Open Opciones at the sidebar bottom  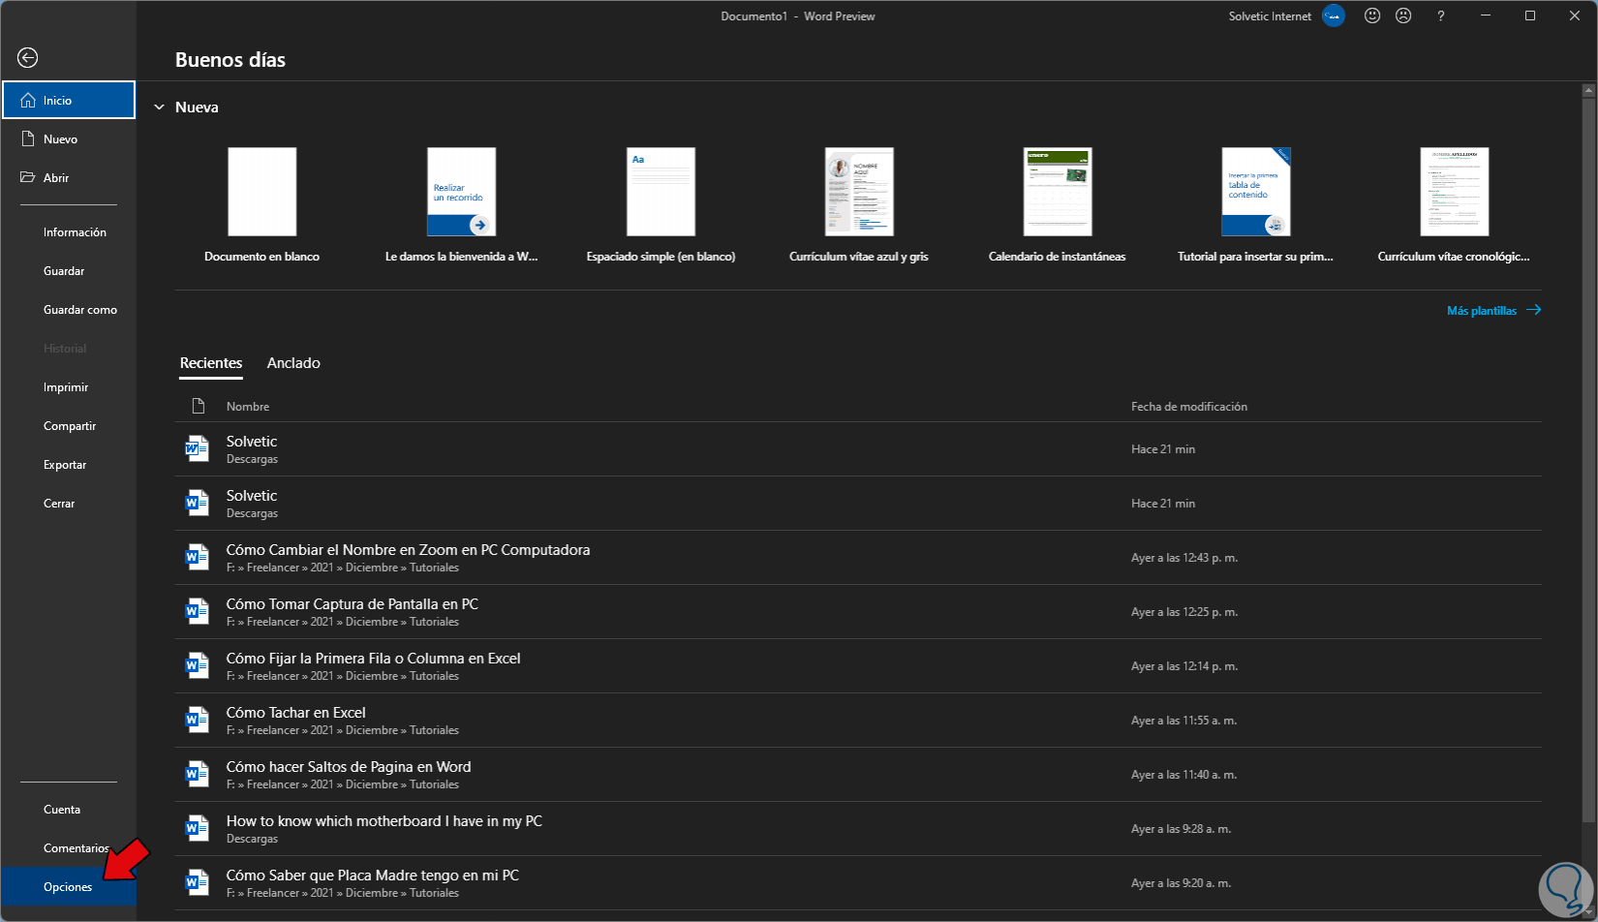69,887
